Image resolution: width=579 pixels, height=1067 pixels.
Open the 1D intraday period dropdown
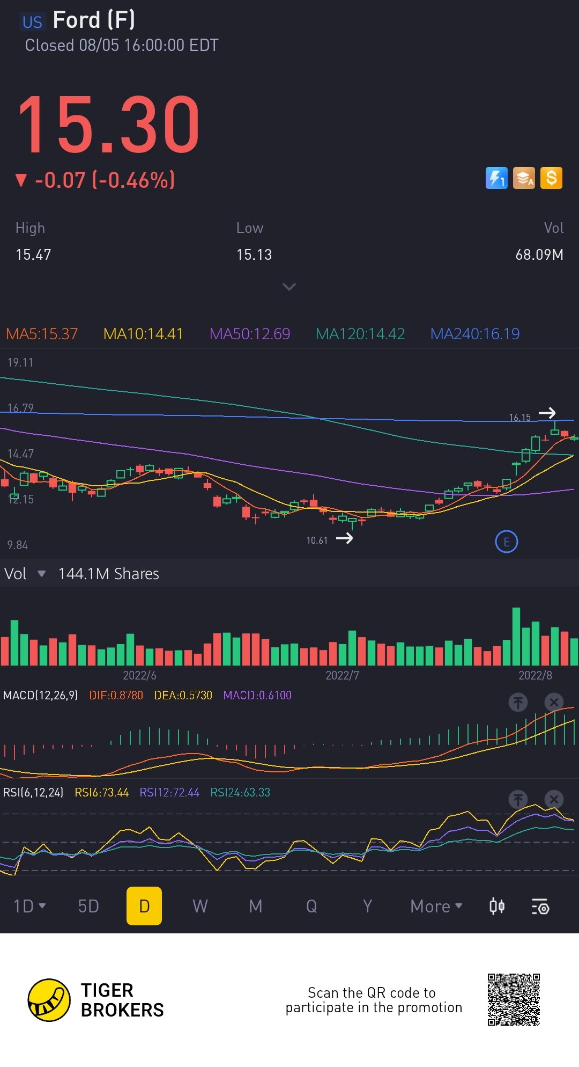(x=29, y=907)
